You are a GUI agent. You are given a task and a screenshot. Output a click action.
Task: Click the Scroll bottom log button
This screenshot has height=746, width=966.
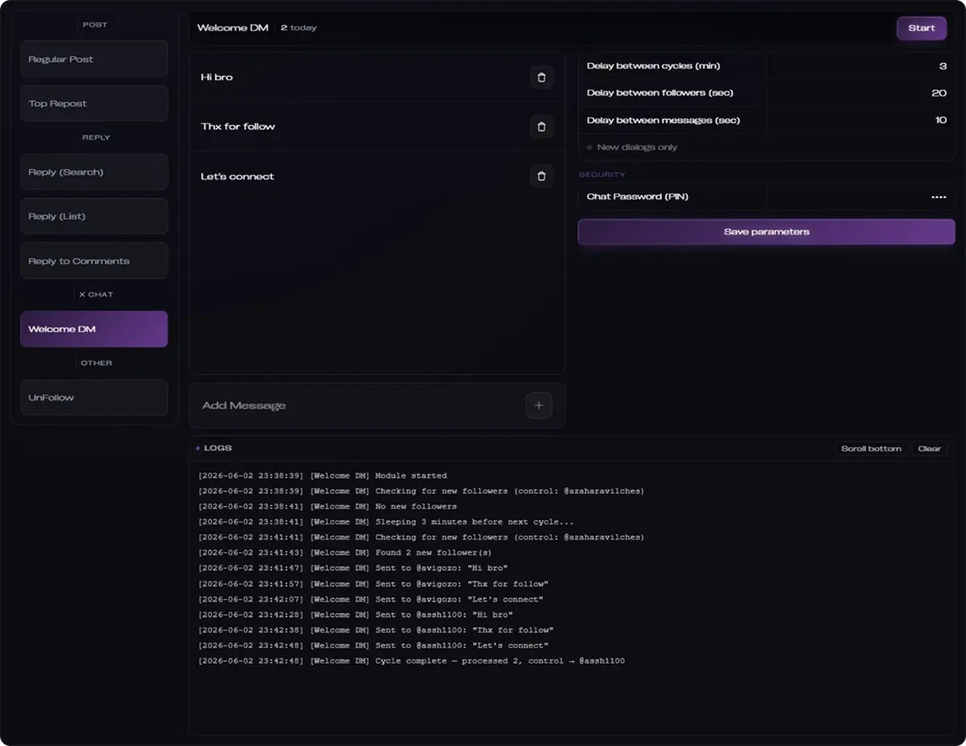[x=871, y=449]
